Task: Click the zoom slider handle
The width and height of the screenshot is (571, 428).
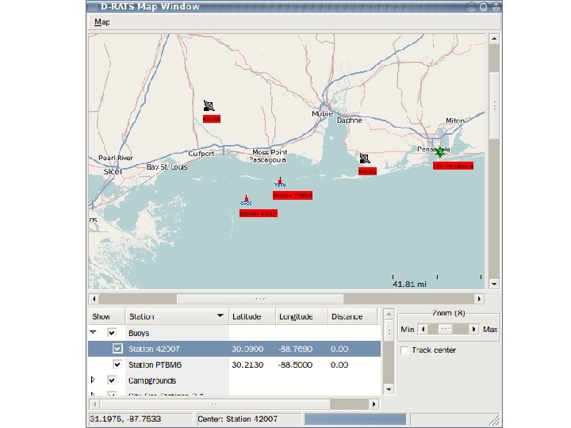Action: click(x=446, y=329)
